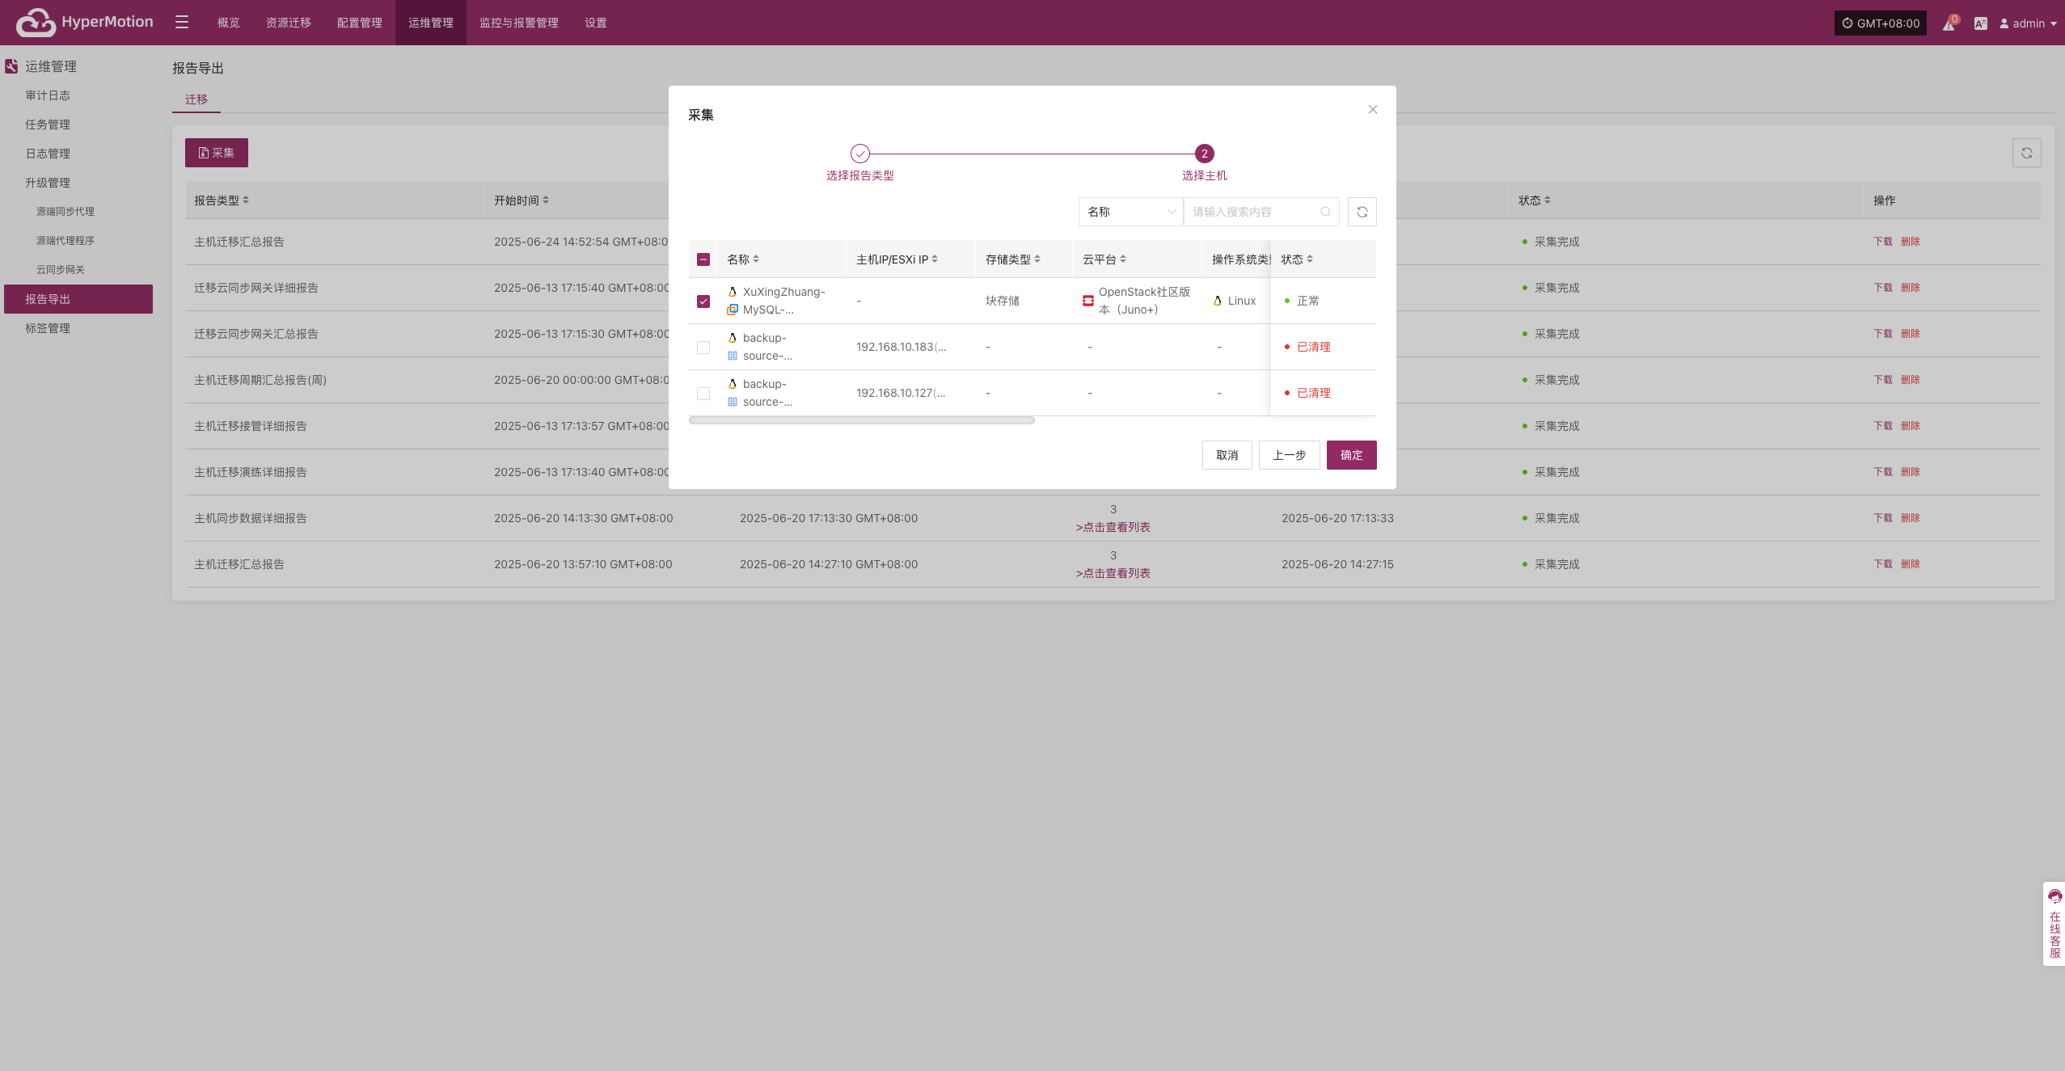Expand 升级管理 in the sidebar

[x=48, y=183]
